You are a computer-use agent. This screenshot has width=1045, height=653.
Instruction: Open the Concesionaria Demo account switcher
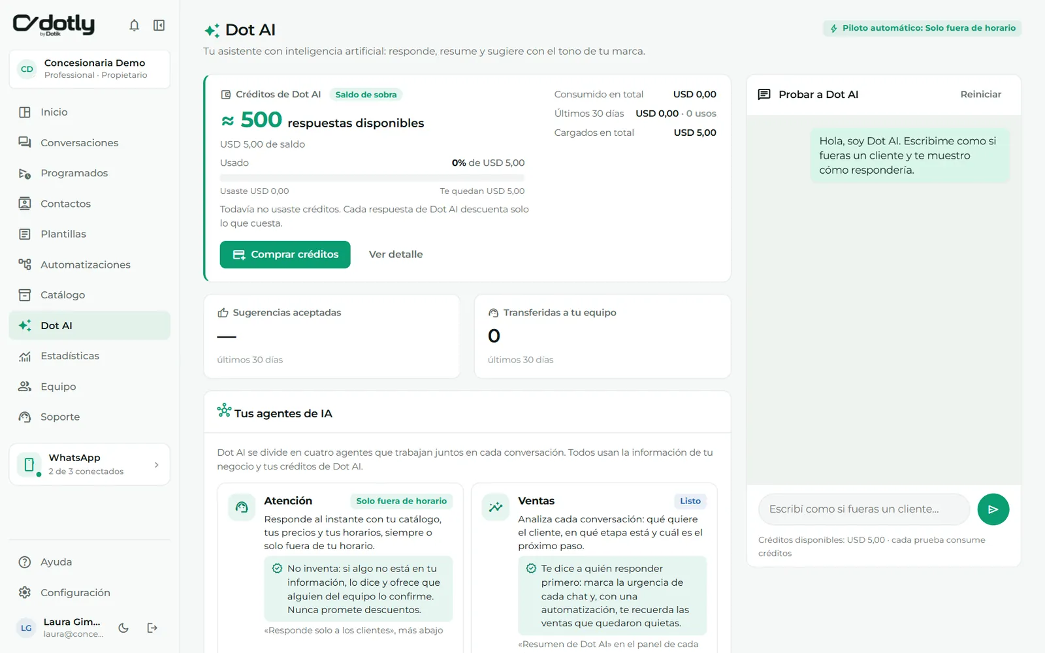tap(89, 69)
